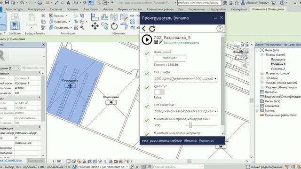Click the canvas horizontal scrollbar thumb

tap(189, 161)
